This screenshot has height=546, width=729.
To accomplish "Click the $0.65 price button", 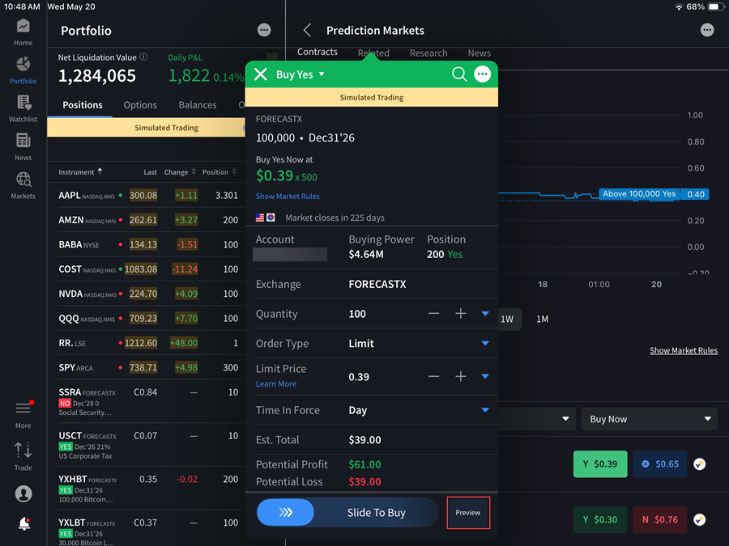I will (660, 463).
